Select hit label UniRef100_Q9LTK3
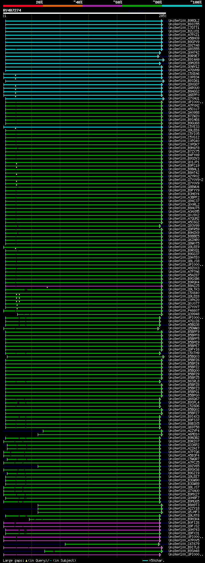 tap(184, 289)
